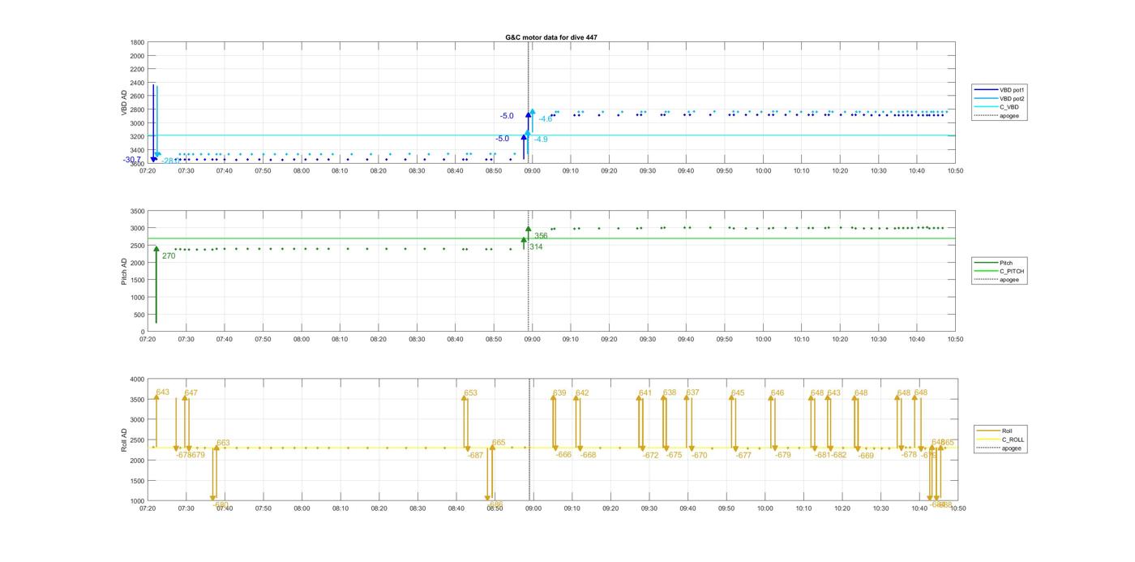Click the '-30.7' VBD annotation
Screen dimensions: 1135x562
tap(132, 160)
